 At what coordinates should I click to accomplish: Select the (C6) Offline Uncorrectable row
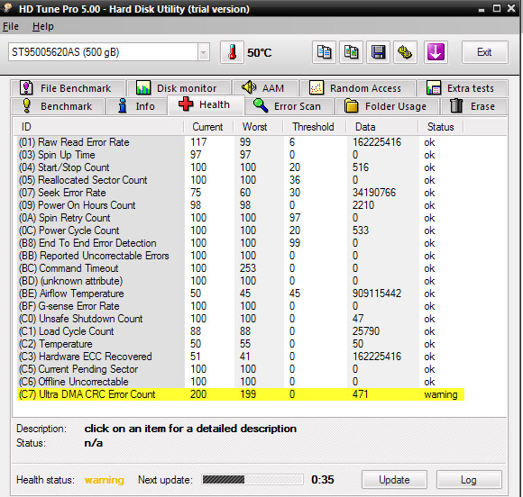click(240, 382)
